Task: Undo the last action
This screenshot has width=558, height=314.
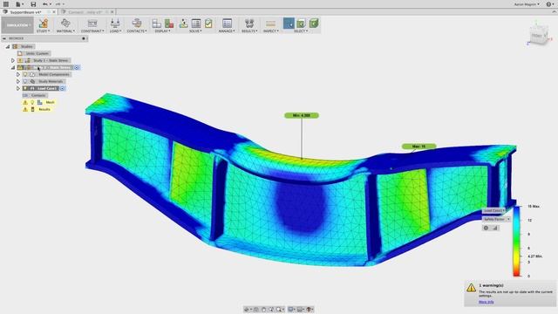Action: pos(44,3)
